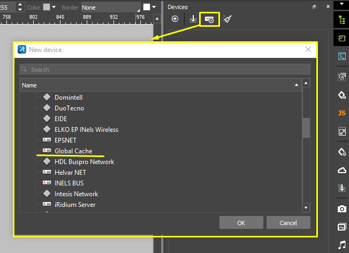Screen dimensions: 349x253
Task: Click the broom cleanup icon in Devices
Action: pos(227,19)
